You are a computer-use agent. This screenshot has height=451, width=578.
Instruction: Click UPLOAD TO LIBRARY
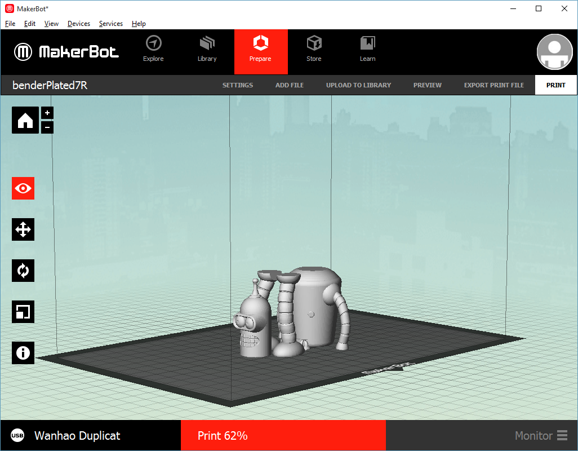(x=358, y=85)
